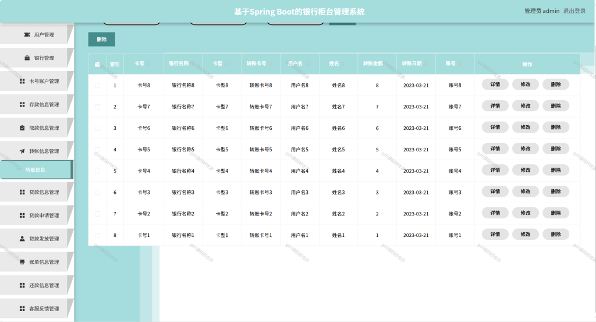Click the green 删除 batch delete button
The image size is (596, 322).
101,39
